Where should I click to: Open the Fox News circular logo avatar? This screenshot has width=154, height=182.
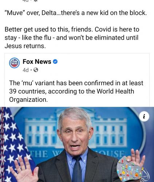15,63
